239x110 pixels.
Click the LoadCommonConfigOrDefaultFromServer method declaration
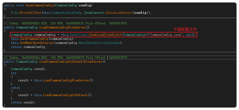72,62
